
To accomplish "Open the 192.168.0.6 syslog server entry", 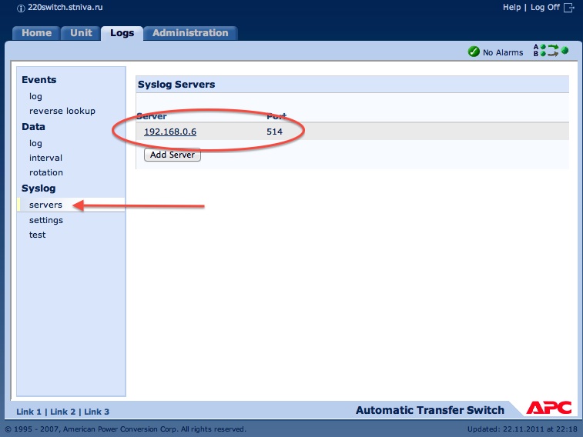I will tap(170, 132).
